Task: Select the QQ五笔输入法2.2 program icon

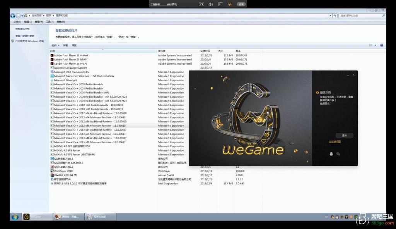Action: 52,167
